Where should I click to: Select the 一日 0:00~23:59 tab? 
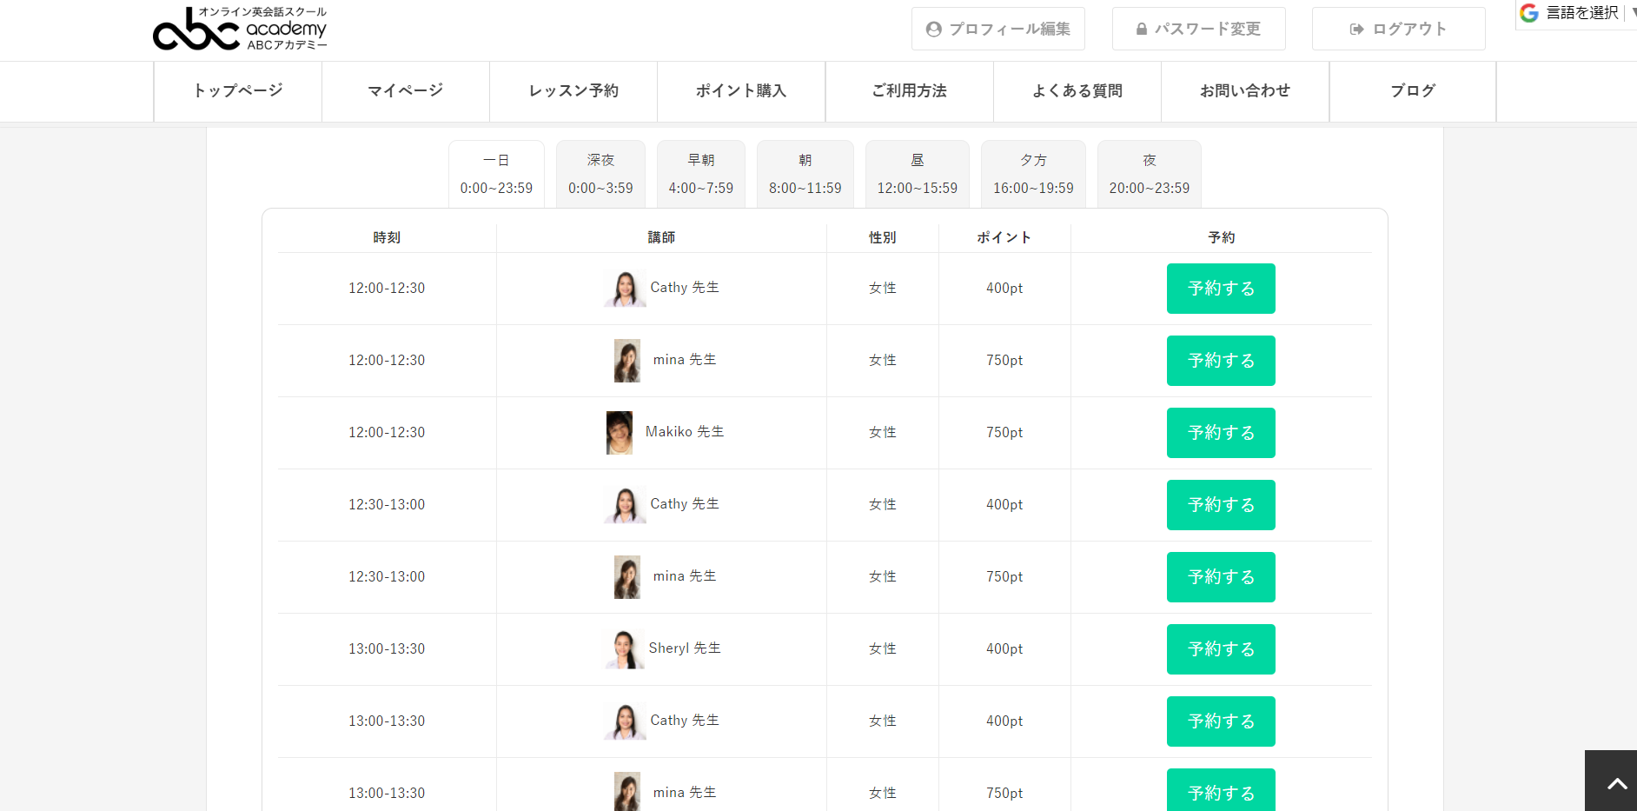(496, 174)
